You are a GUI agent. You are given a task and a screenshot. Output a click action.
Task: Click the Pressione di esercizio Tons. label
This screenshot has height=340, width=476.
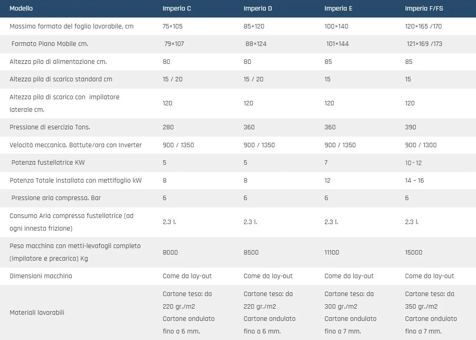click(50, 127)
